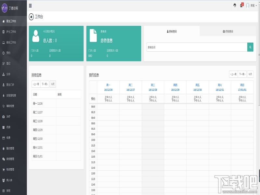The image size is (260, 195).
Task: Toggle the hamburger sidebar menu icon
Action: click(x=30, y=6)
